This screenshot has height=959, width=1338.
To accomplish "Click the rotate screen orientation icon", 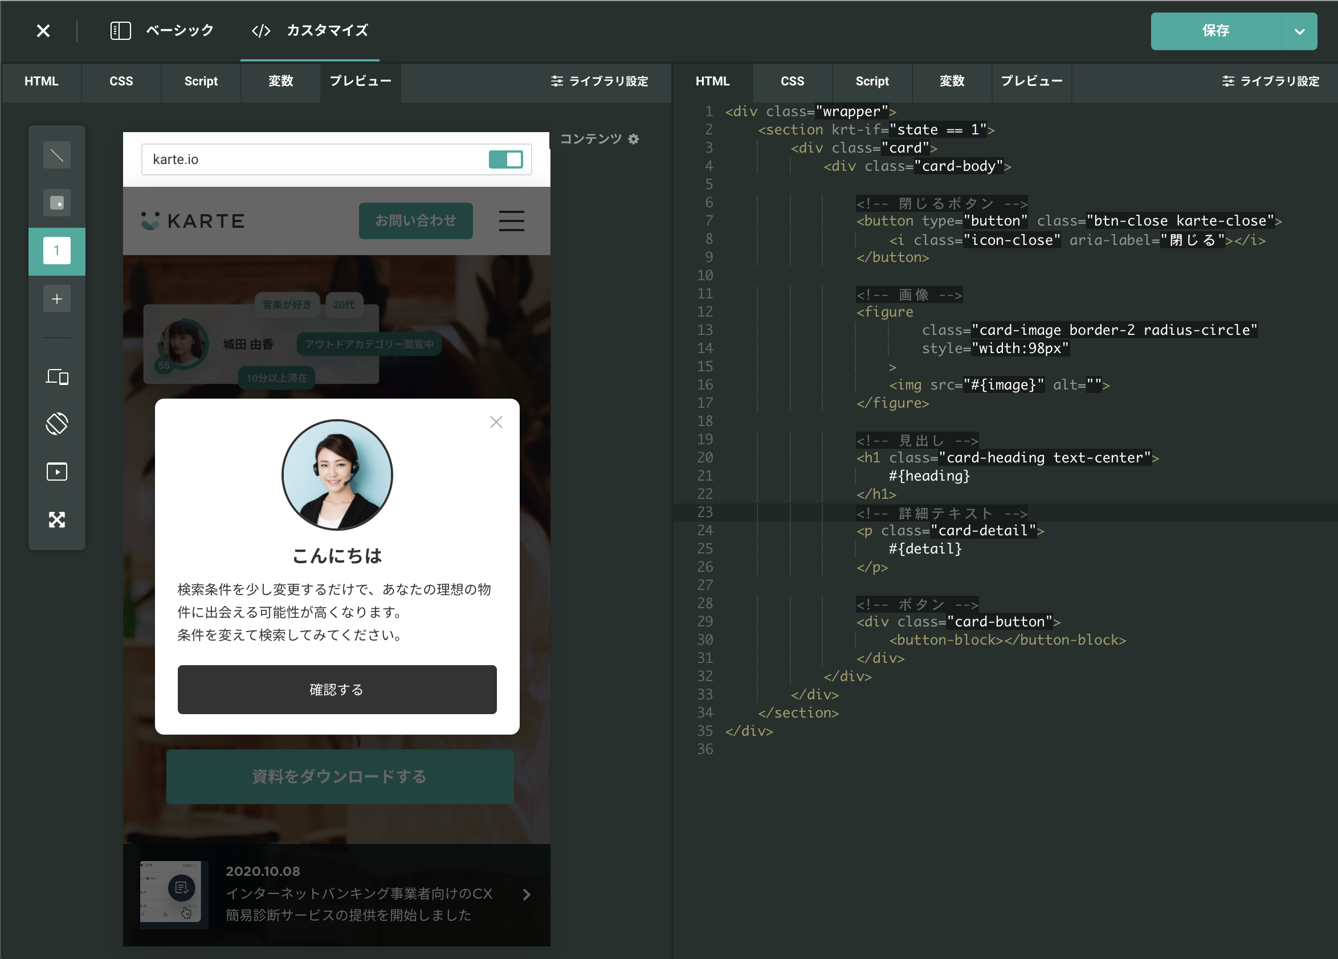I will (56, 423).
